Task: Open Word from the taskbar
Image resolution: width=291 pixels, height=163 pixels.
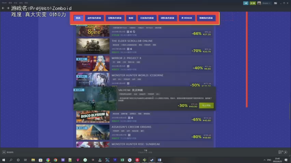Action: point(159,160)
